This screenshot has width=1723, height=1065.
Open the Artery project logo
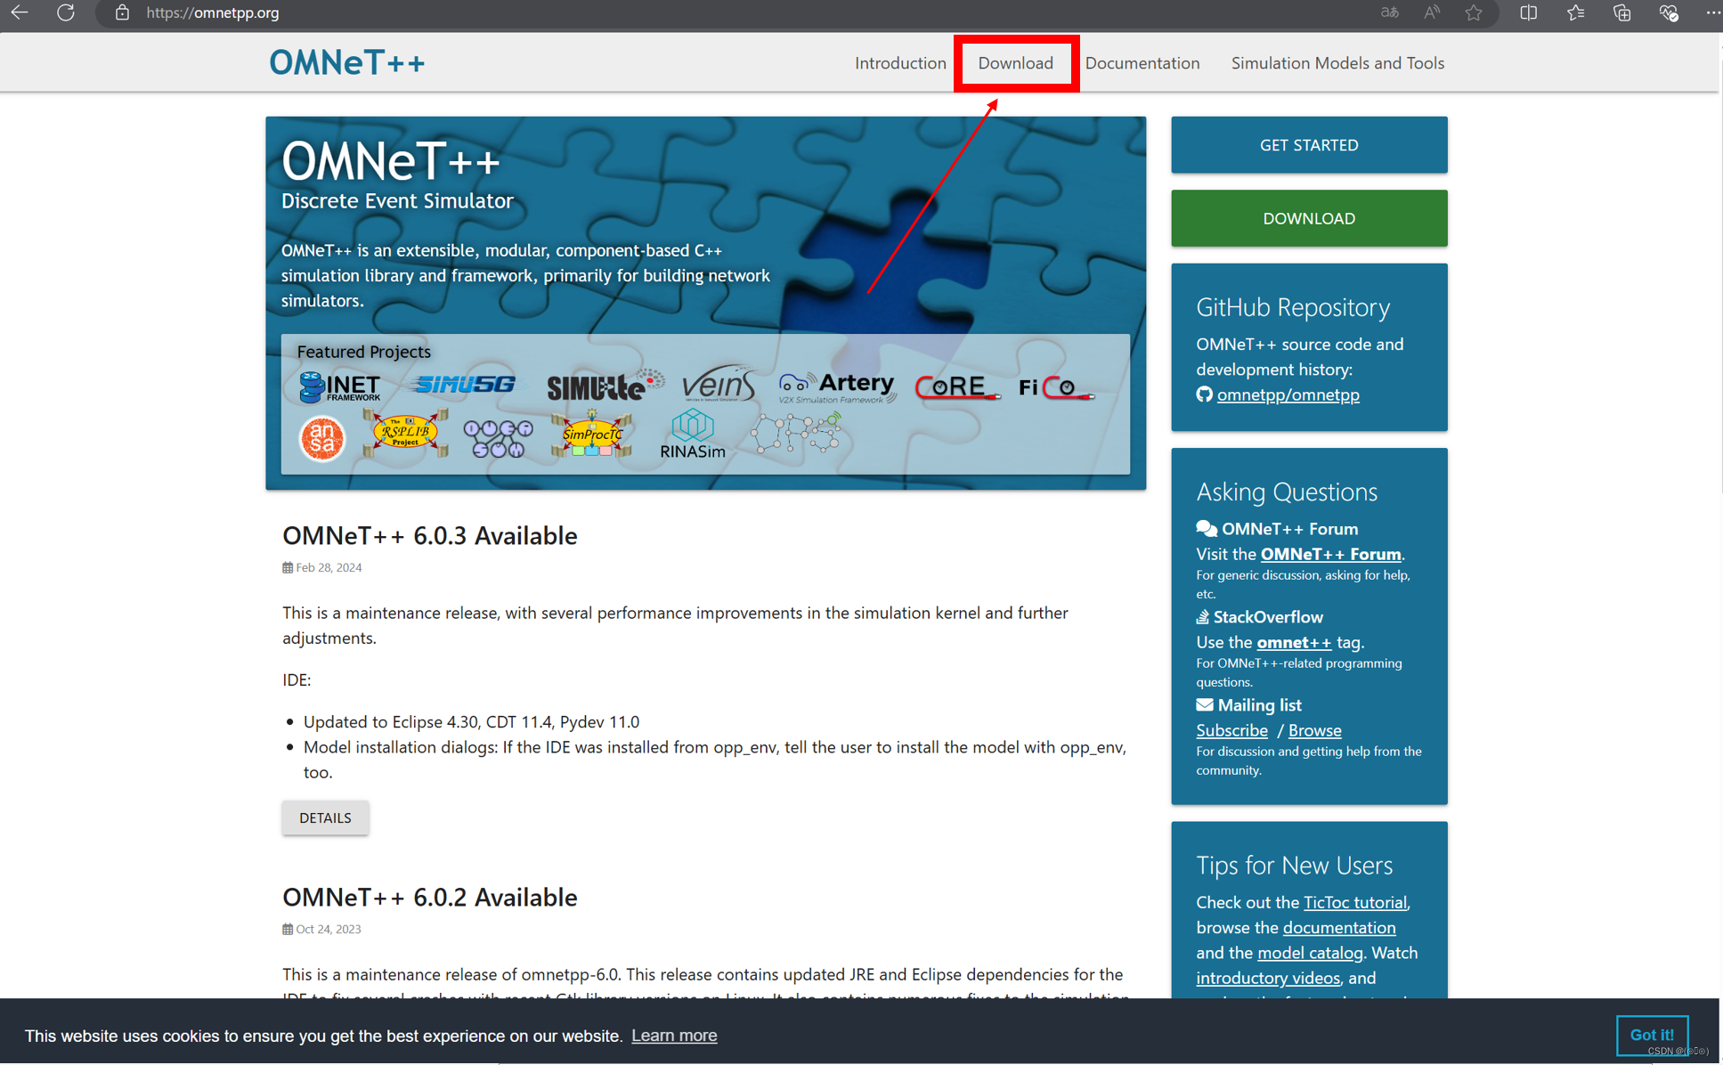click(837, 386)
